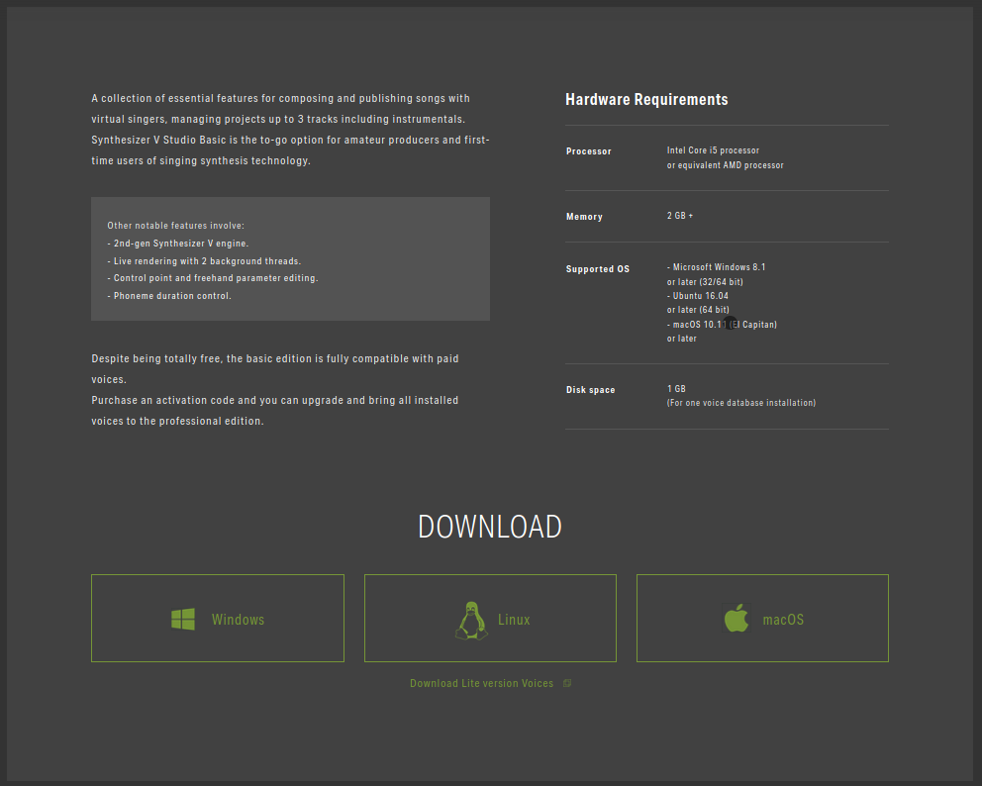The height and width of the screenshot is (786, 982).
Task: Click the '- Ubuntu 16.04' line
Action: coord(698,296)
